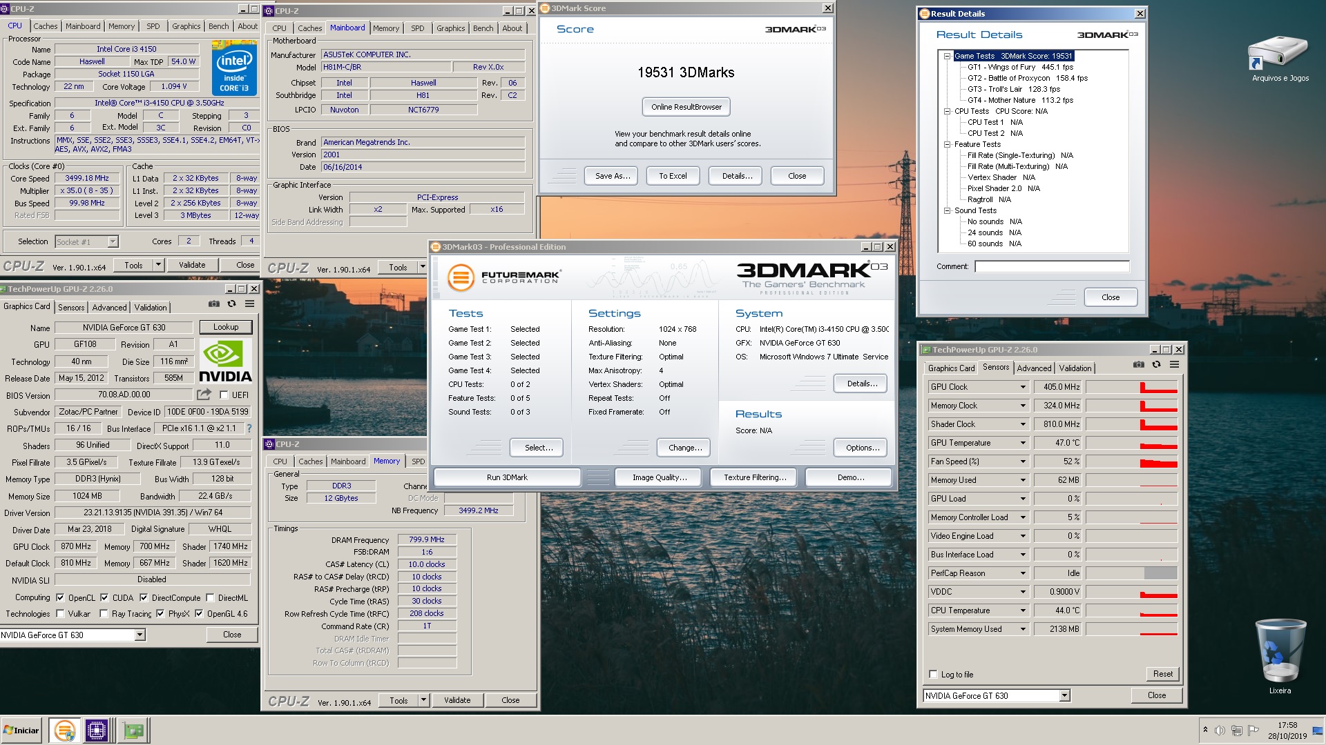Click the Reset button in GPU-Z Sensors

click(1162, 674)
